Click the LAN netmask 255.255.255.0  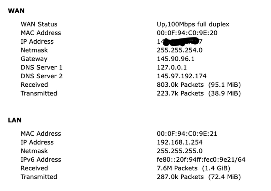pos(179,151)
